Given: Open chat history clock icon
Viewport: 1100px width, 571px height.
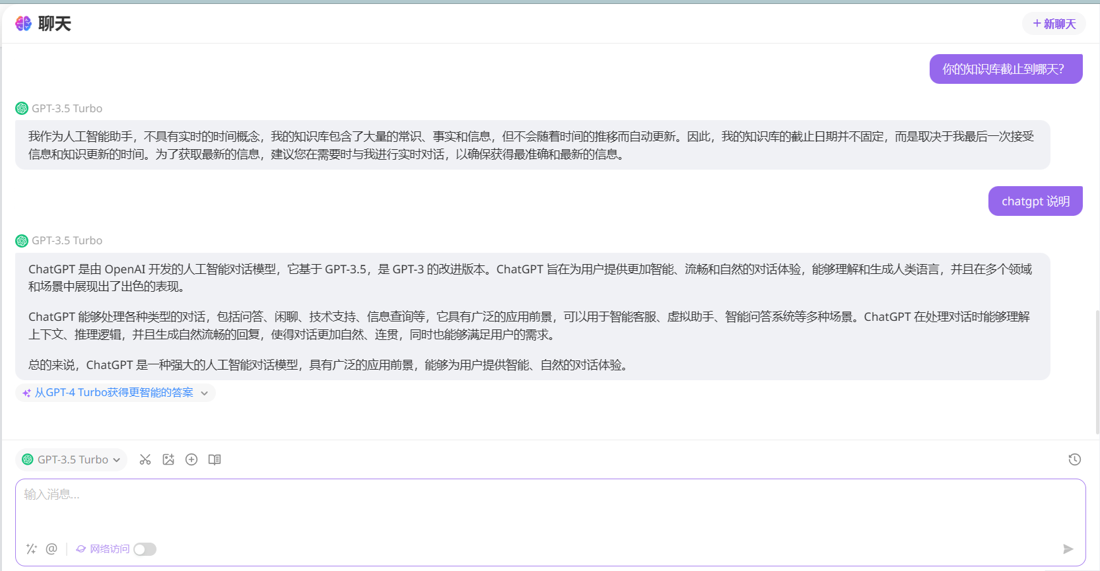Looking at the screenshot, I should [x=1075, y=459].
